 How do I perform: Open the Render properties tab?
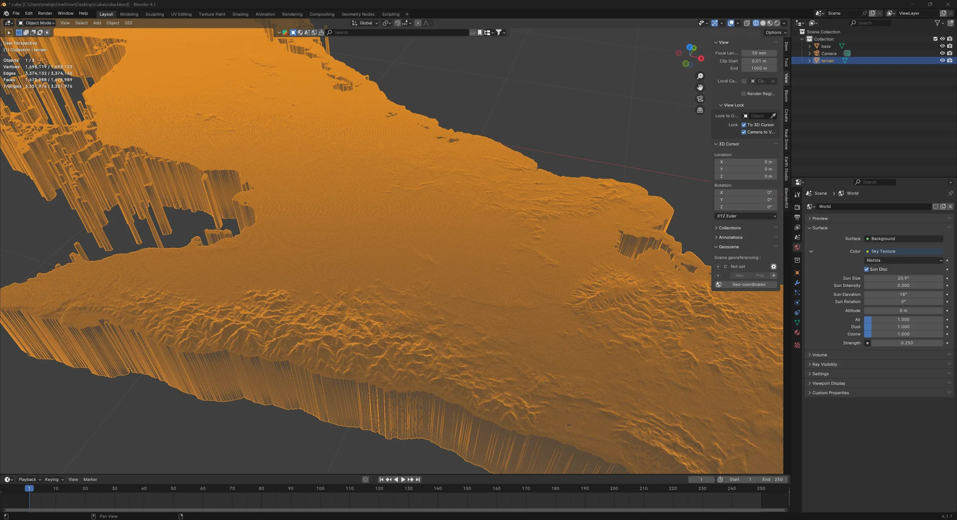[797, 208]
